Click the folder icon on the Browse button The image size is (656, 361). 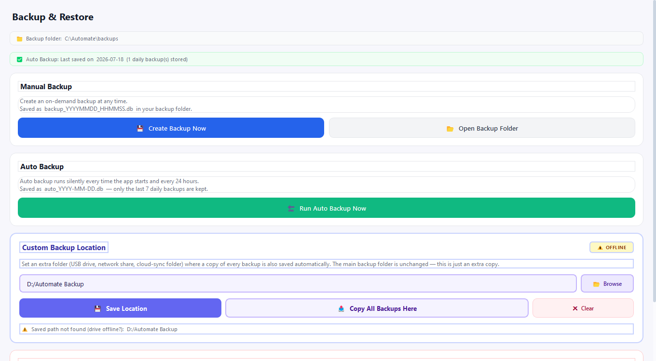point(596,284)
